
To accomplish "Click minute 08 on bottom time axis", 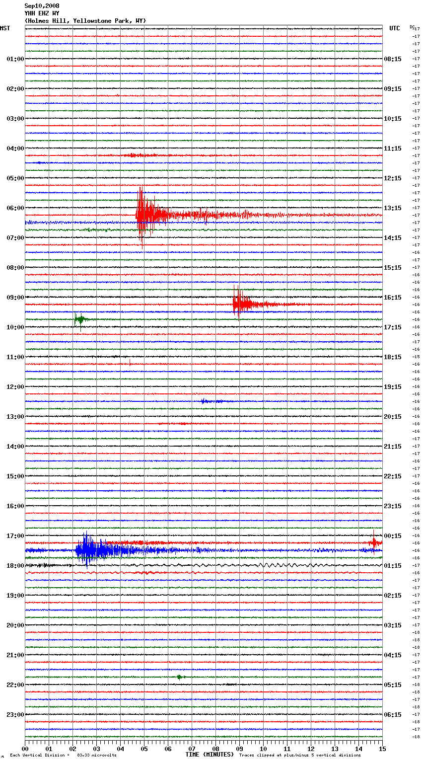I will click(215, 749).
